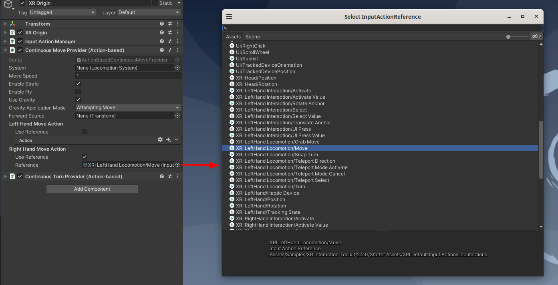Open Gravity Application Mode dropdown
Image resolution: width=558 pixels, height=285 pixels.
point(128,108)
